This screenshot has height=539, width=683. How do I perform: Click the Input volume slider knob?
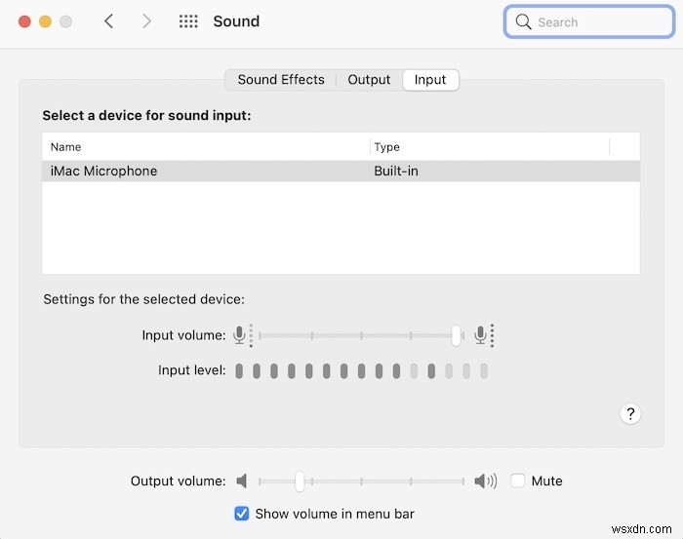(x=456, y=335)
